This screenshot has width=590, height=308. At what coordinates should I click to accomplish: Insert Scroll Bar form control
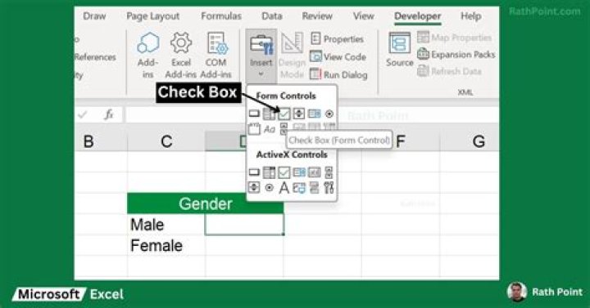tap(284, 128)
